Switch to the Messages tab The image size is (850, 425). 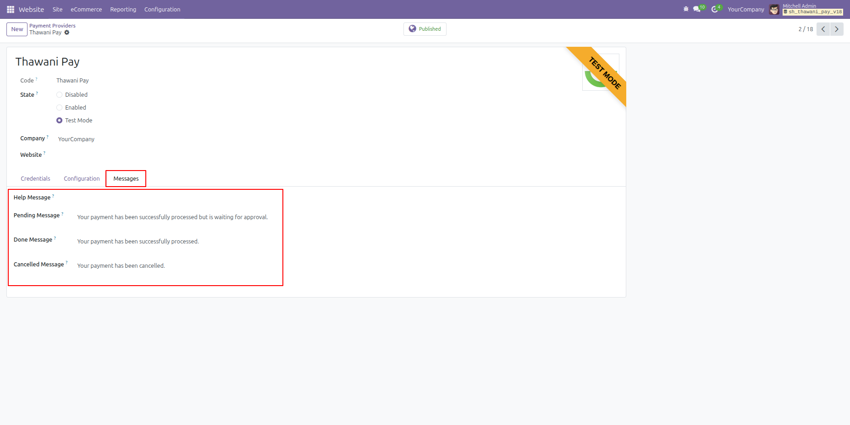[126, 179]
